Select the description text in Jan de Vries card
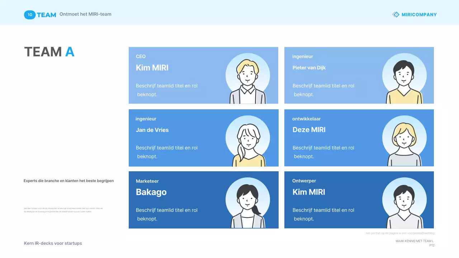The width and height of the screenshot is (459, 258). [166, 152]
